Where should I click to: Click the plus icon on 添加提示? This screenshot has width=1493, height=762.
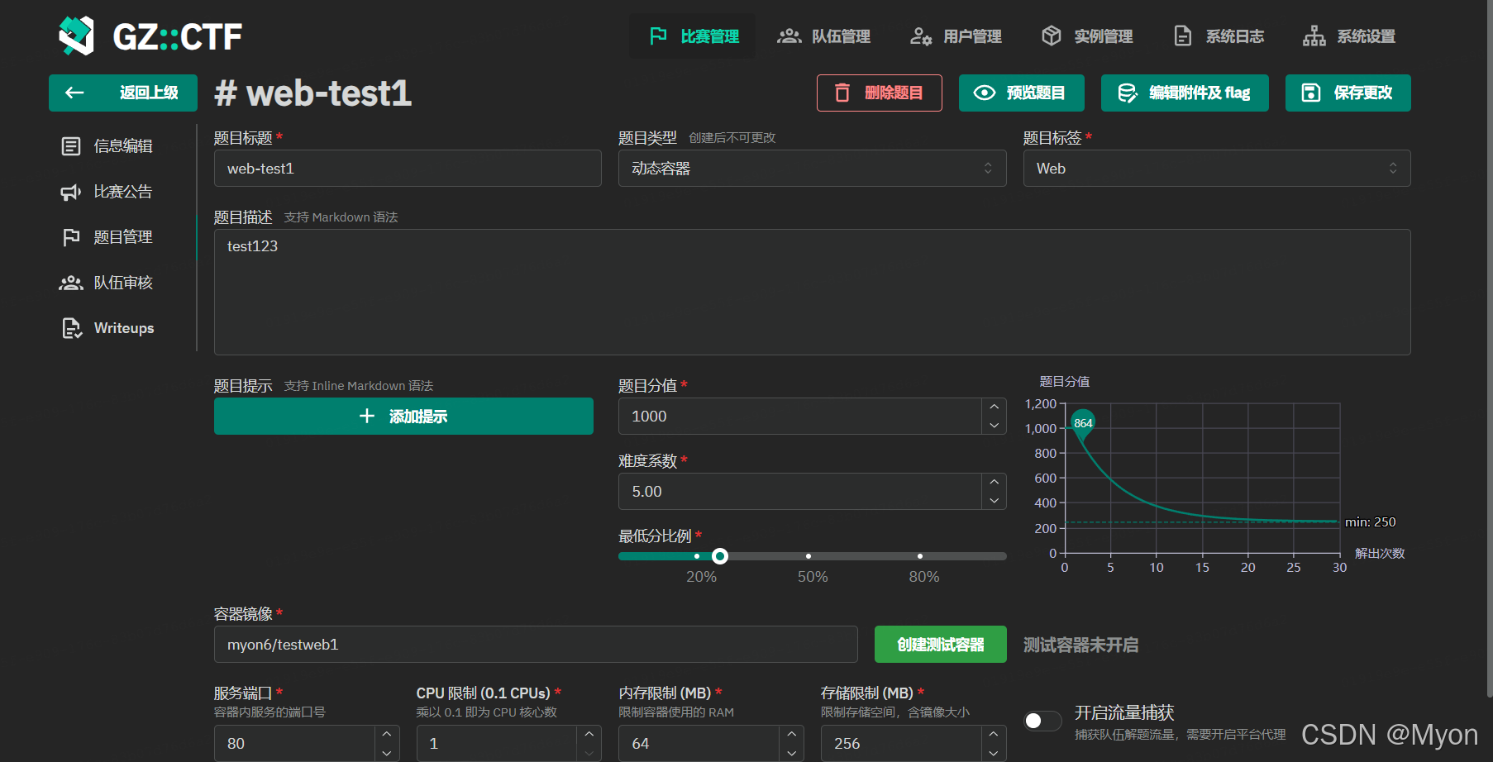point(368,416)
